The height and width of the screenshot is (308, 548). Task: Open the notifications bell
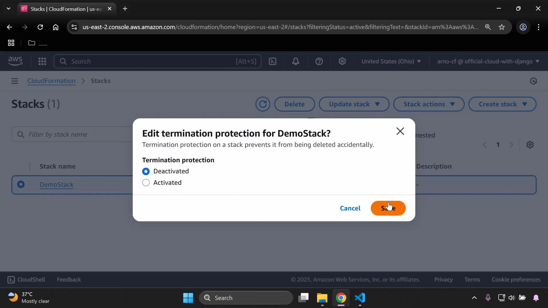tap(296, 61)
